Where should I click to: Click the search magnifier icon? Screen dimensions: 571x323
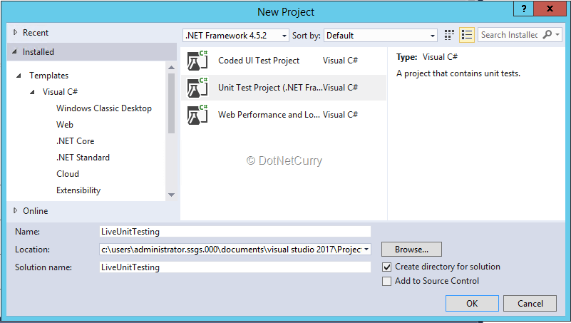(547, 35)
